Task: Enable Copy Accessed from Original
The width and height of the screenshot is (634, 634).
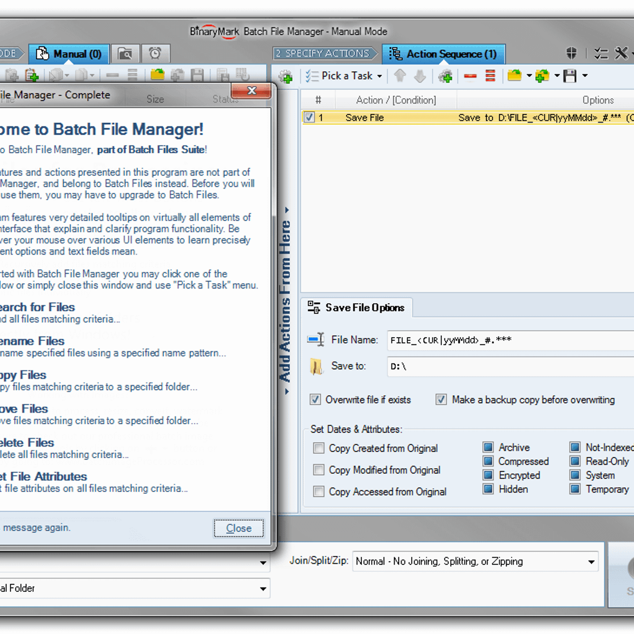Action: pyautogui.click(x=319, y=491)
